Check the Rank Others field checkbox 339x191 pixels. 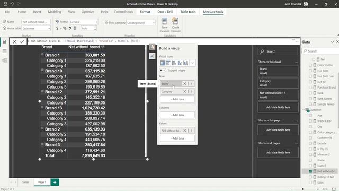click(310, 99)
